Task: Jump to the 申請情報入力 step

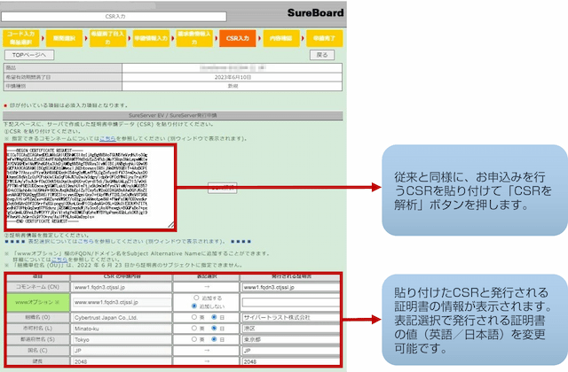Action: [147, 38]
